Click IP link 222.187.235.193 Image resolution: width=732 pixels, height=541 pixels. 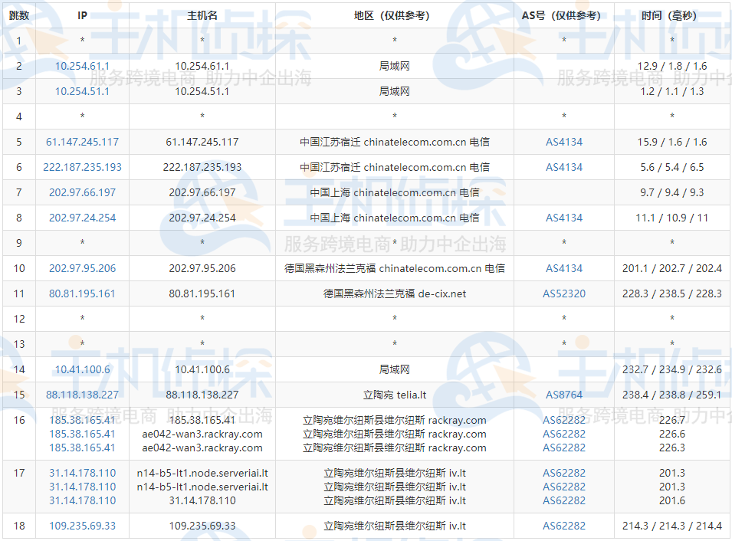click(x=82, y=167)
